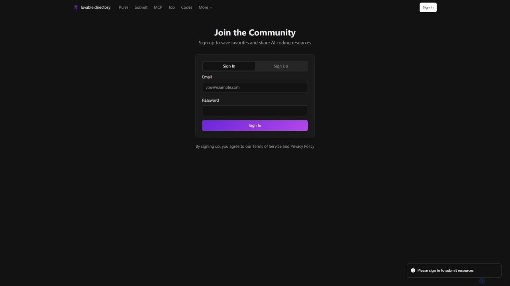Click the 'Sign up to save favorites' subtitle
Viewport: 510px width, 286px height.
255,43
